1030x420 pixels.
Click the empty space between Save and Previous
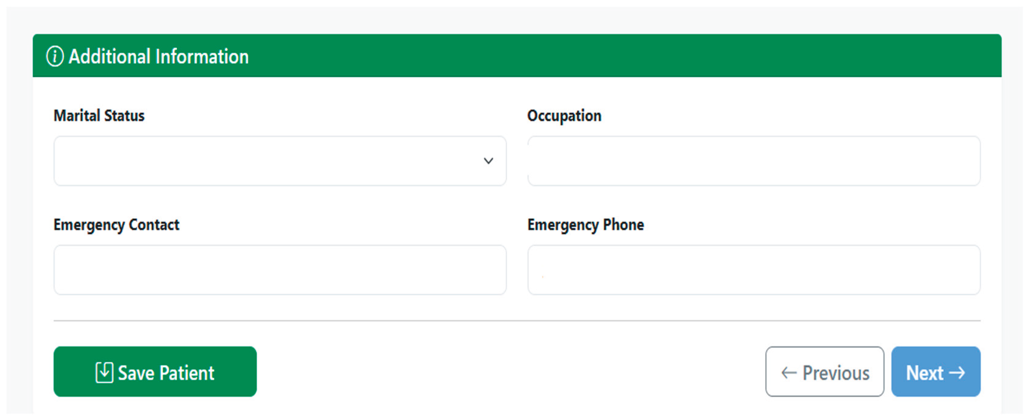pos(508,372)
